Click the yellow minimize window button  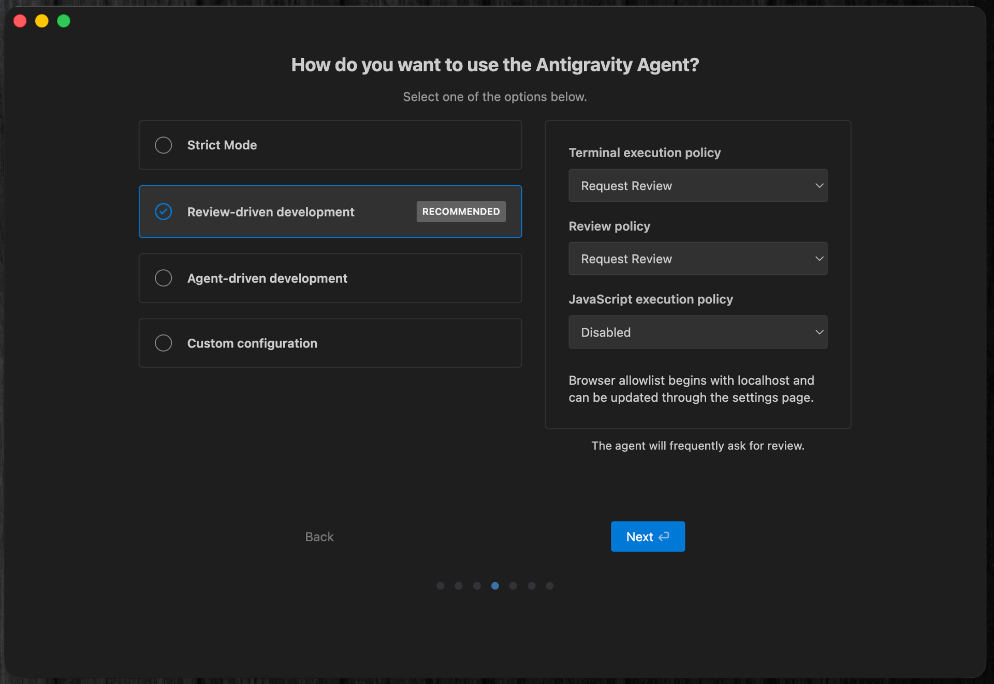click(42, 21)
